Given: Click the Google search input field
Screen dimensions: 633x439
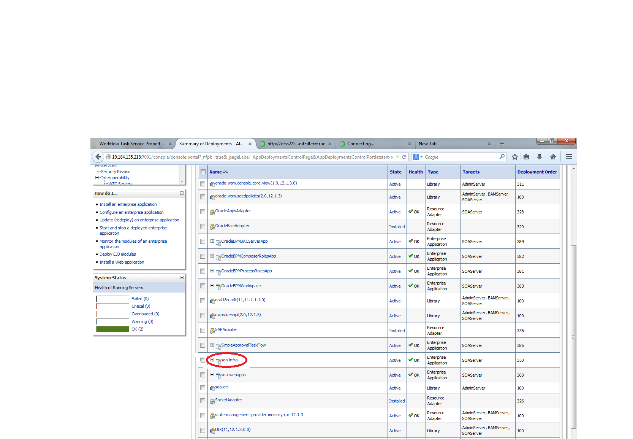Looking at the screenshot, I should pos(461,157).
